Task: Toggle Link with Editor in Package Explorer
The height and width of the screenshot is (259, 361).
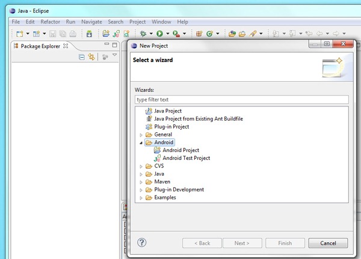Action: click(91, 57)
